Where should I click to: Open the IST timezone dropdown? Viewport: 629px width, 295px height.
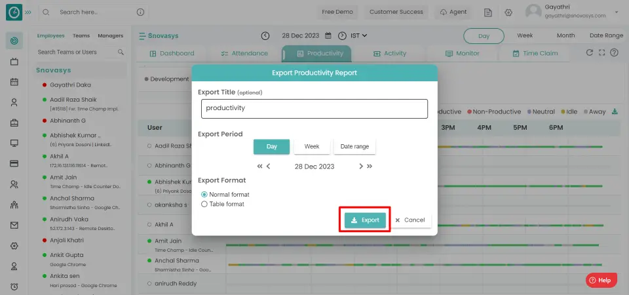click(x=358, y=35)
